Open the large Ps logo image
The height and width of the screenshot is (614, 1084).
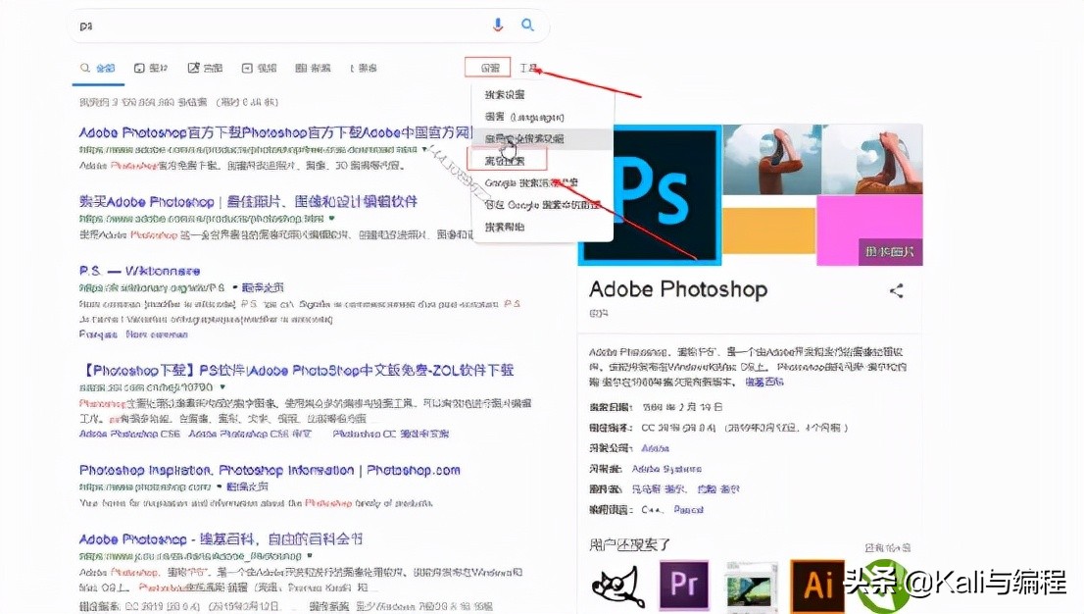[x=650, y=194]
